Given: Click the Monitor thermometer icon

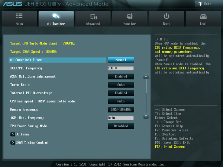Looking at the screenshot, I should click(x=130, y=16).
